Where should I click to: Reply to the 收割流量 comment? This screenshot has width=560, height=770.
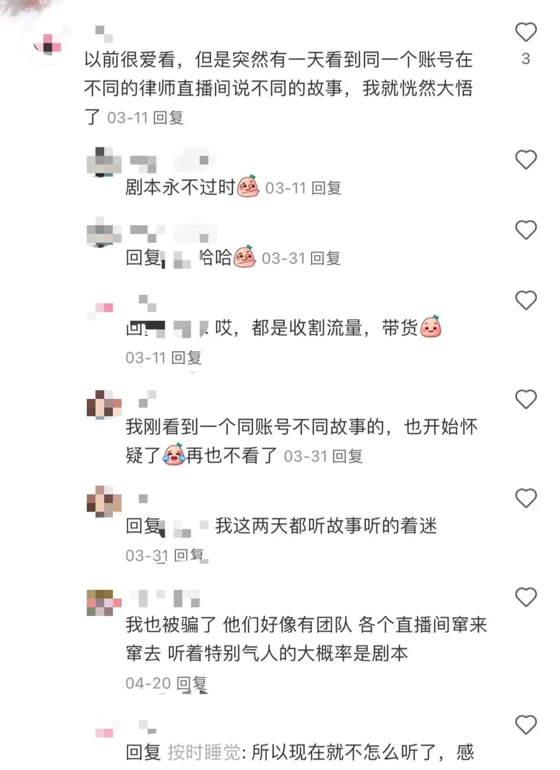pos(187,358)
